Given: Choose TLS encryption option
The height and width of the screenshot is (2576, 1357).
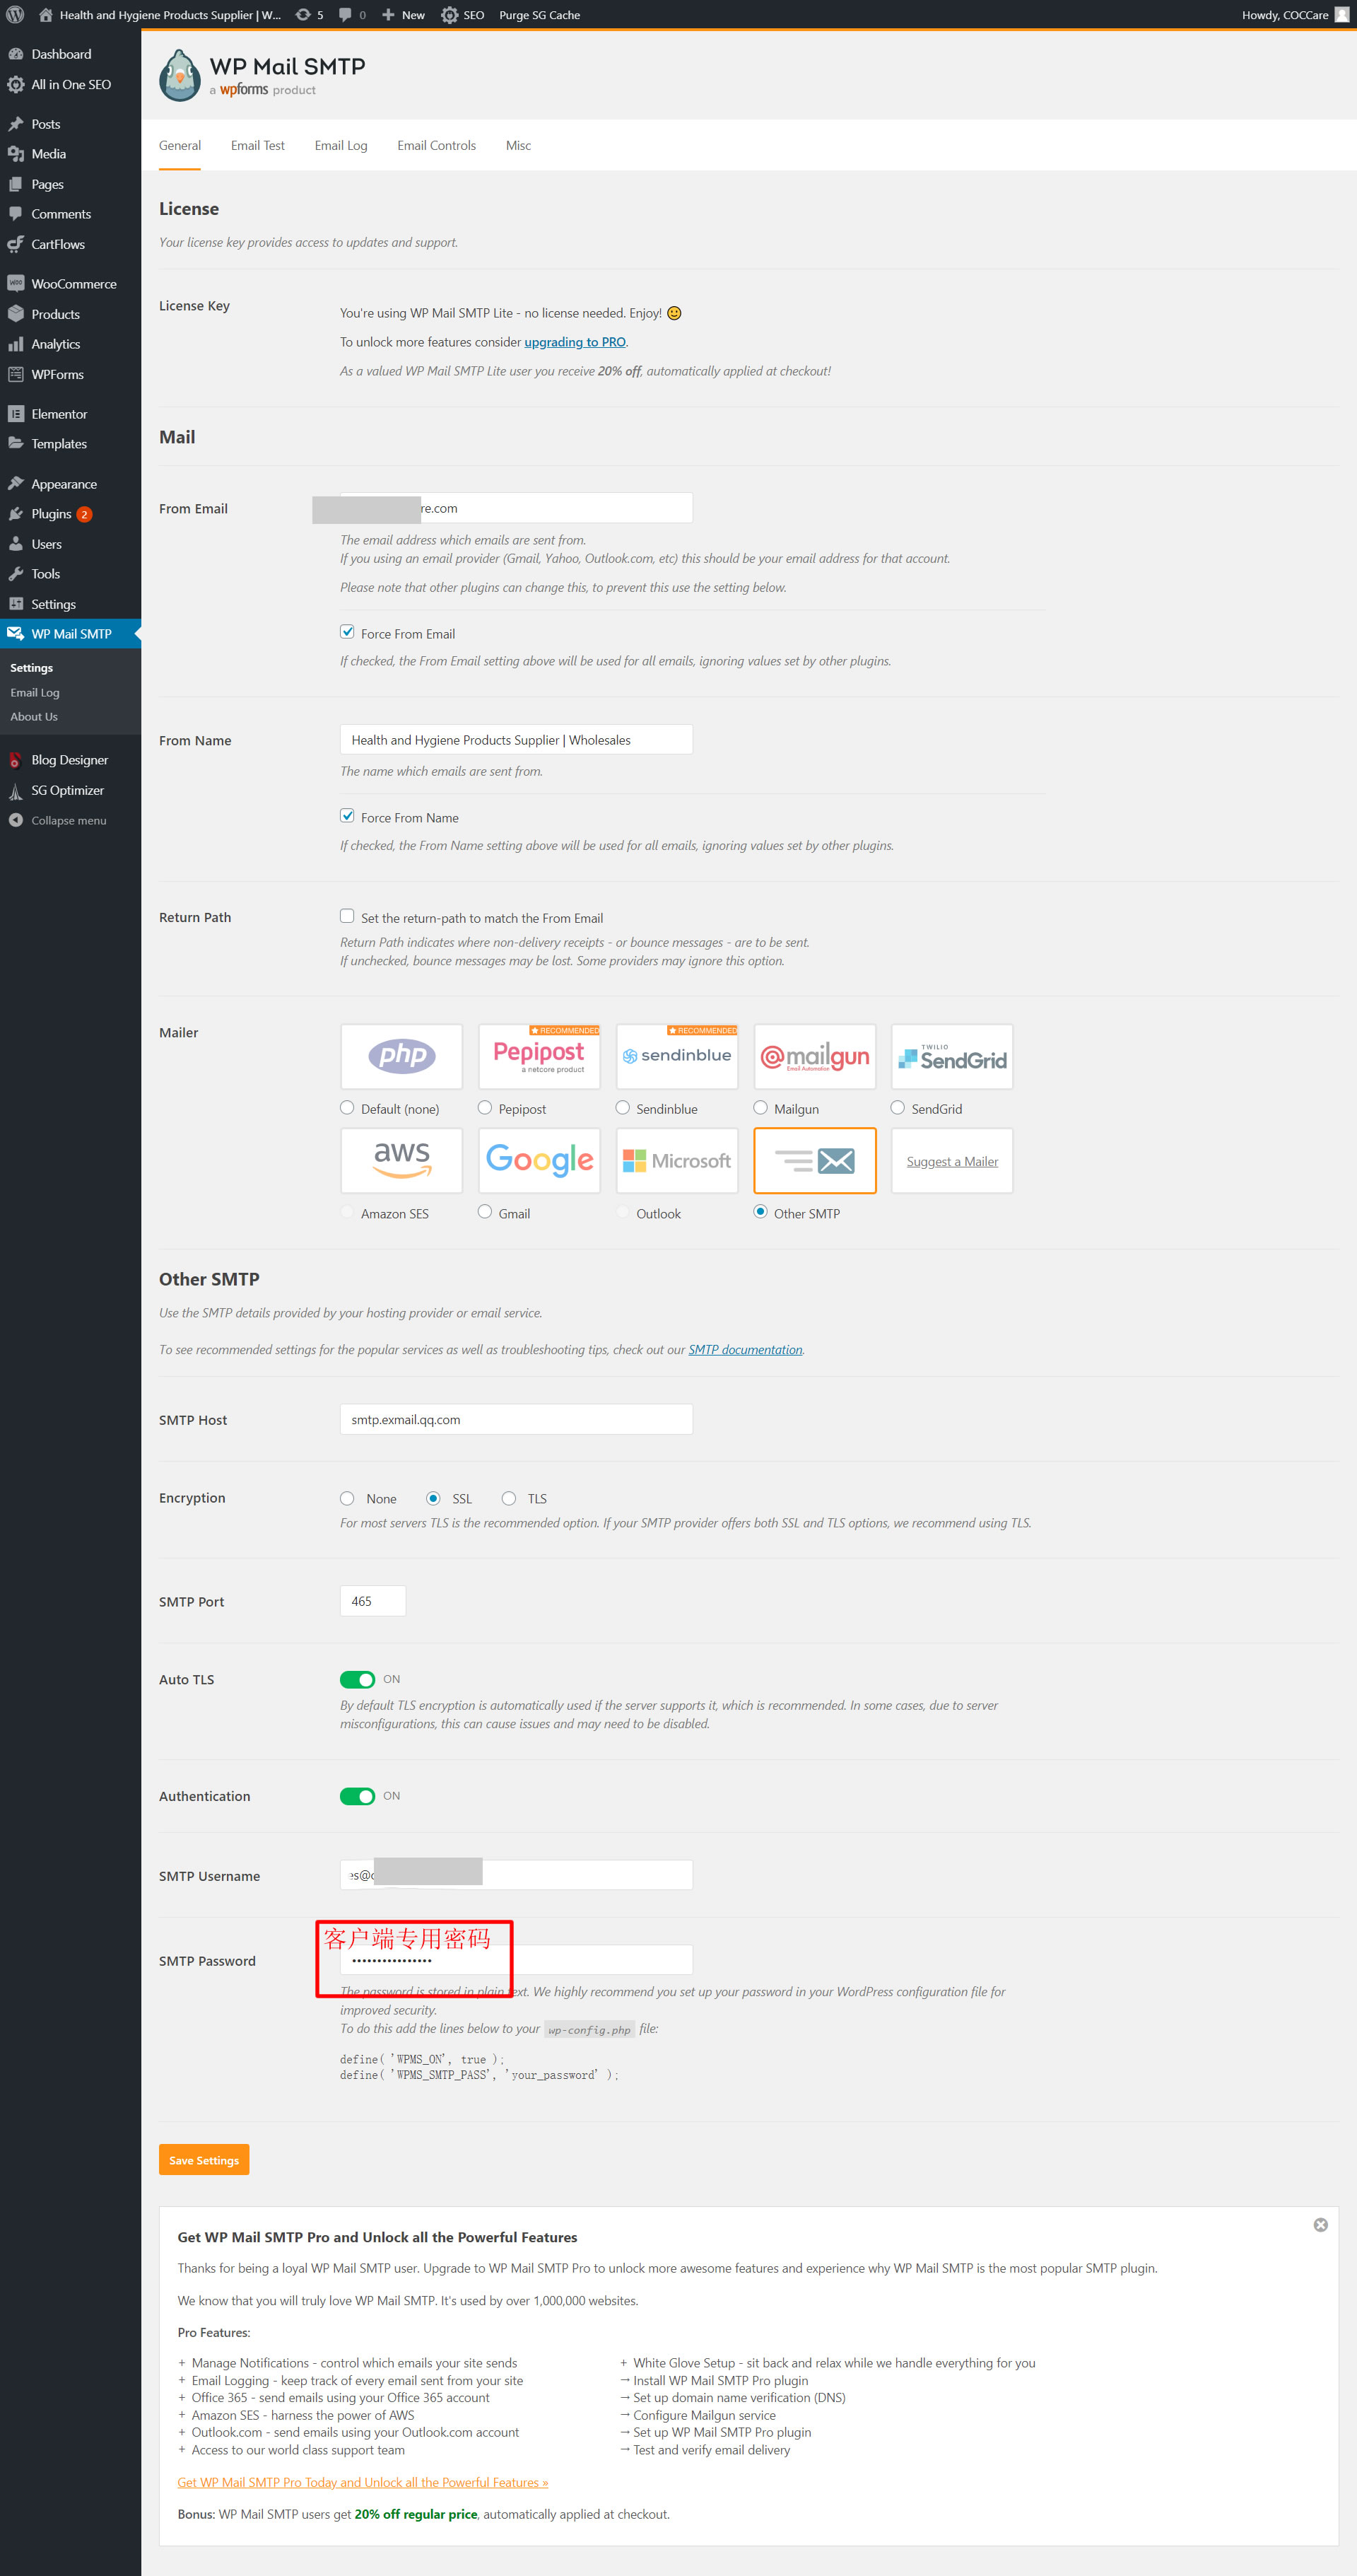Looking at the screenshot, I should (509, 1498).
